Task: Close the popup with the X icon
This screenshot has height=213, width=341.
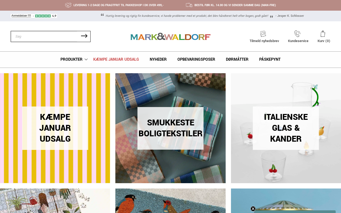Action: click(x=253, y=209)
